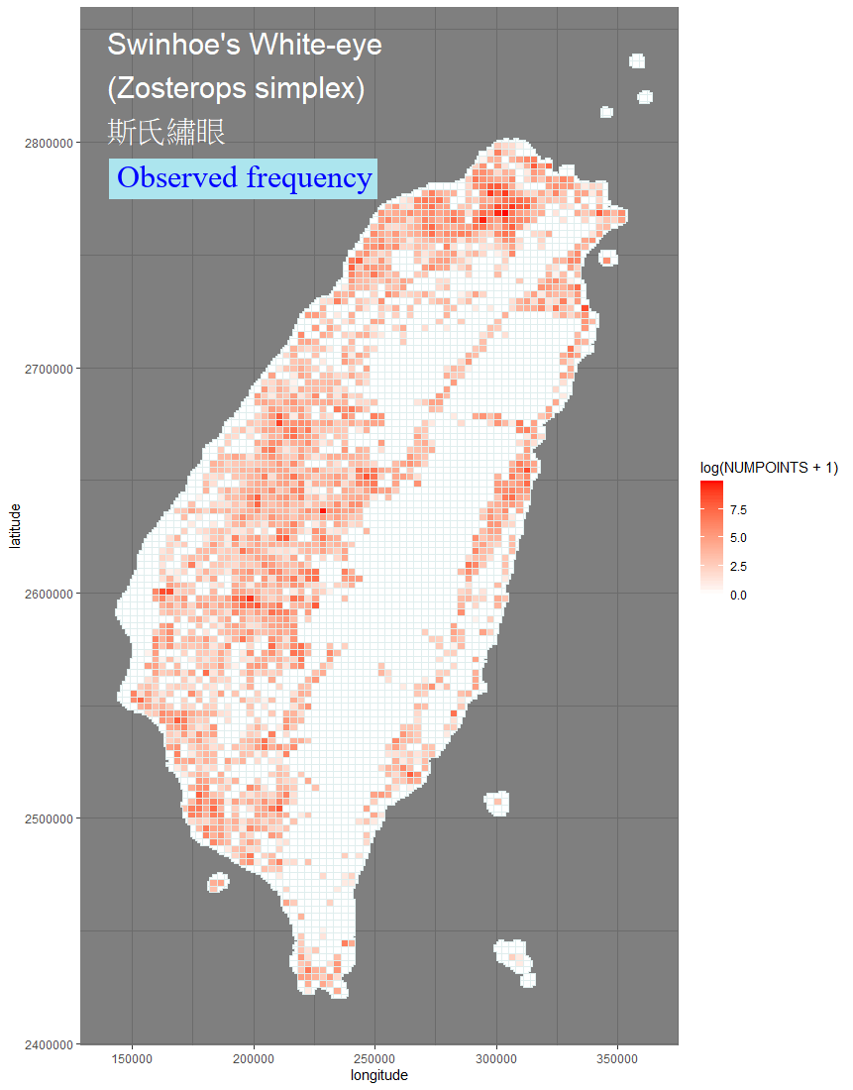853x1090 pixels.
Task: Click the 0.0 legend value label
Action: click(738, 596)
